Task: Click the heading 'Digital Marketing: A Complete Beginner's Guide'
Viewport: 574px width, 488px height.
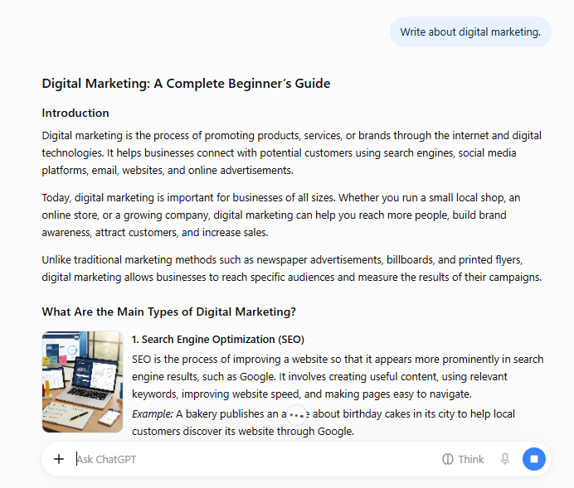Action: pos(186,84)
